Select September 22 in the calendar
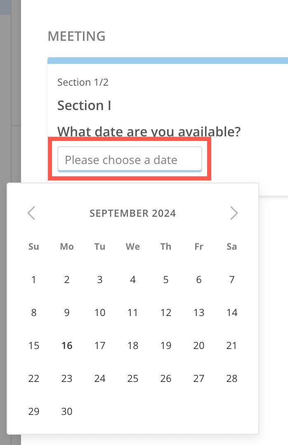The height and width of the screenshot is (445, 288). [x=33, y=378]
